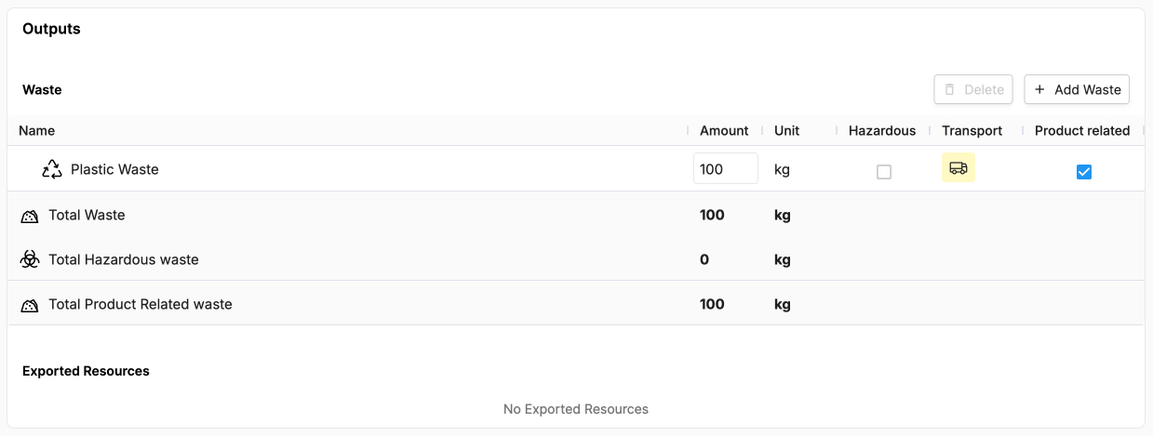Screen dimensions: 1153x436
Task: Focus the Plastic Waste amount field
Action: click(x=725, y=169)
